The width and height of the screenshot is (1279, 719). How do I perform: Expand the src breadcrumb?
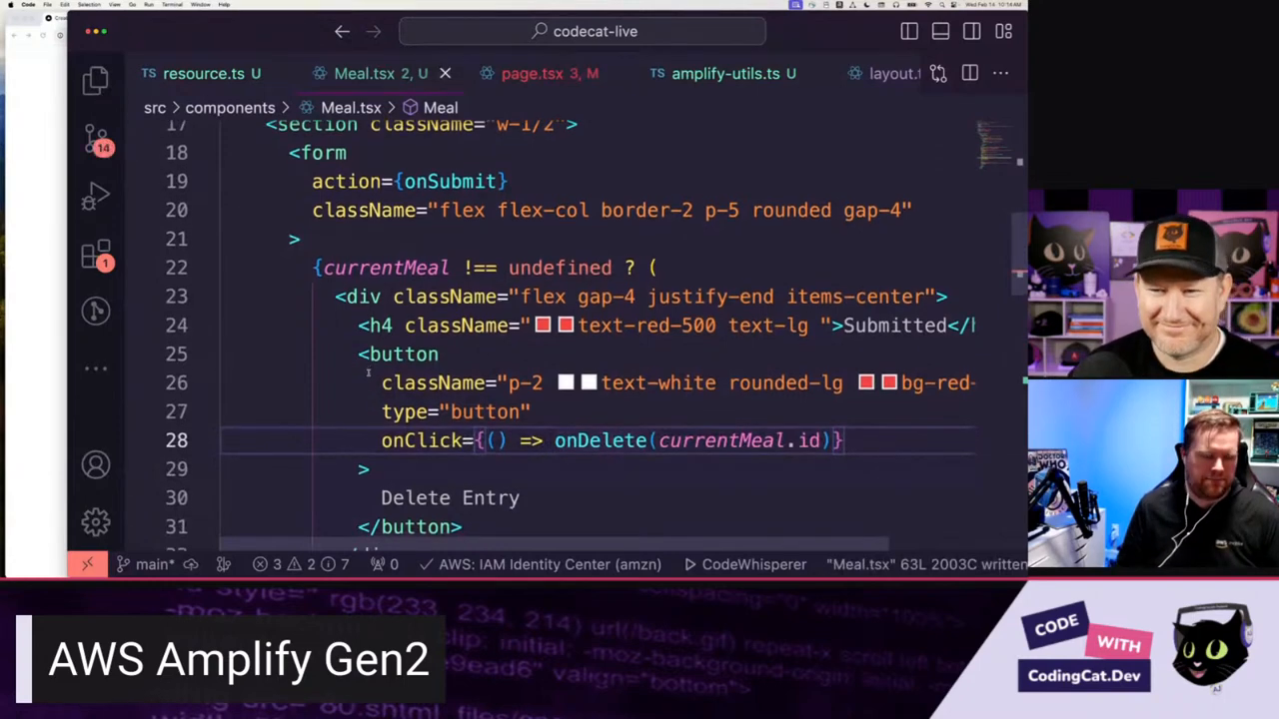(155, 107)
